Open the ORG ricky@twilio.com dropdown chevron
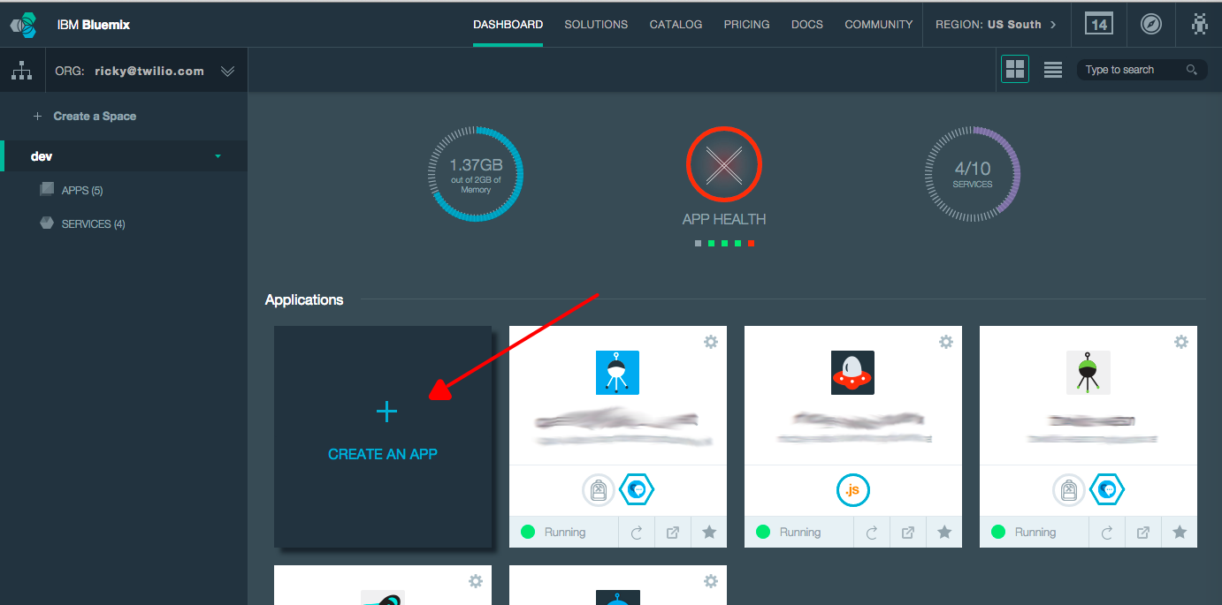Viewport: 1222px width, 605px height. click(x=227, y=72)
